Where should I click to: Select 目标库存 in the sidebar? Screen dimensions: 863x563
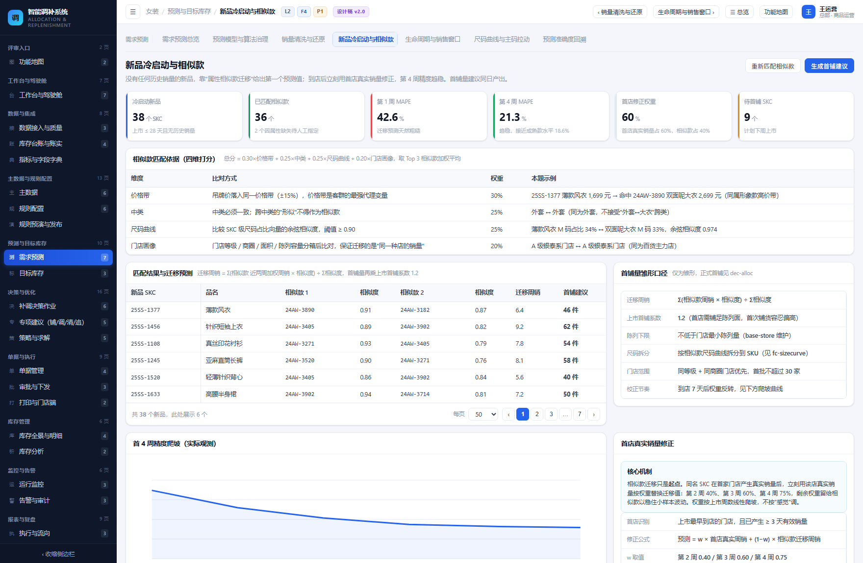(x=58, y=274)
